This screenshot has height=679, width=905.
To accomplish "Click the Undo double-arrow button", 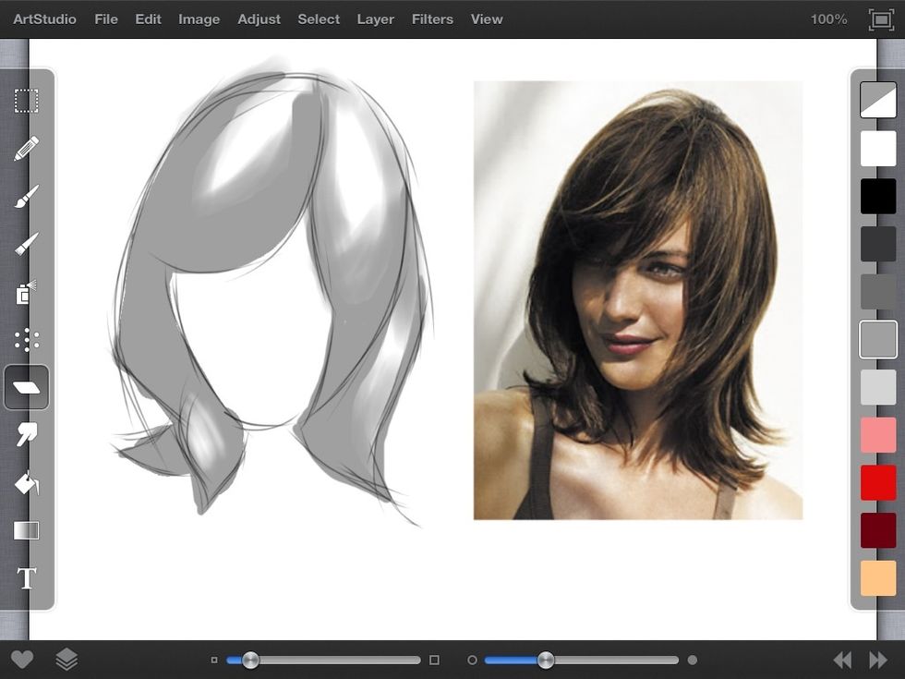I will [842, 660].
